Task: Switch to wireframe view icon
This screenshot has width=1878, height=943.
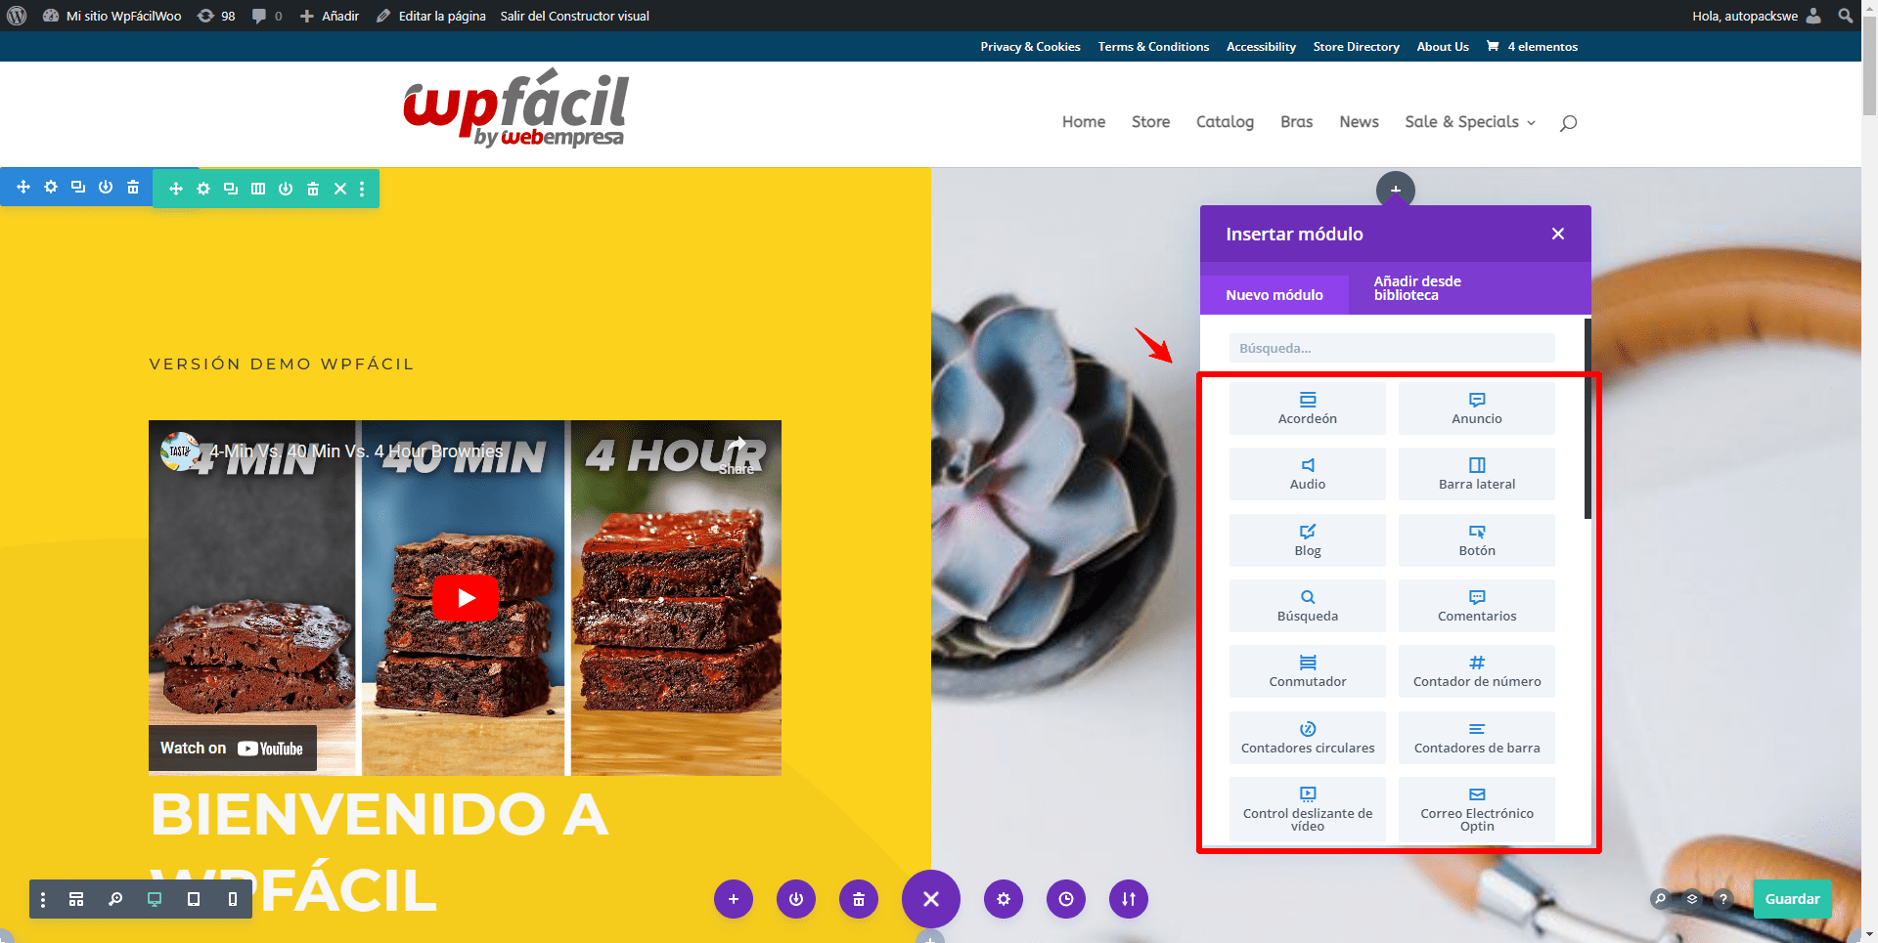Action: (76, 899)
